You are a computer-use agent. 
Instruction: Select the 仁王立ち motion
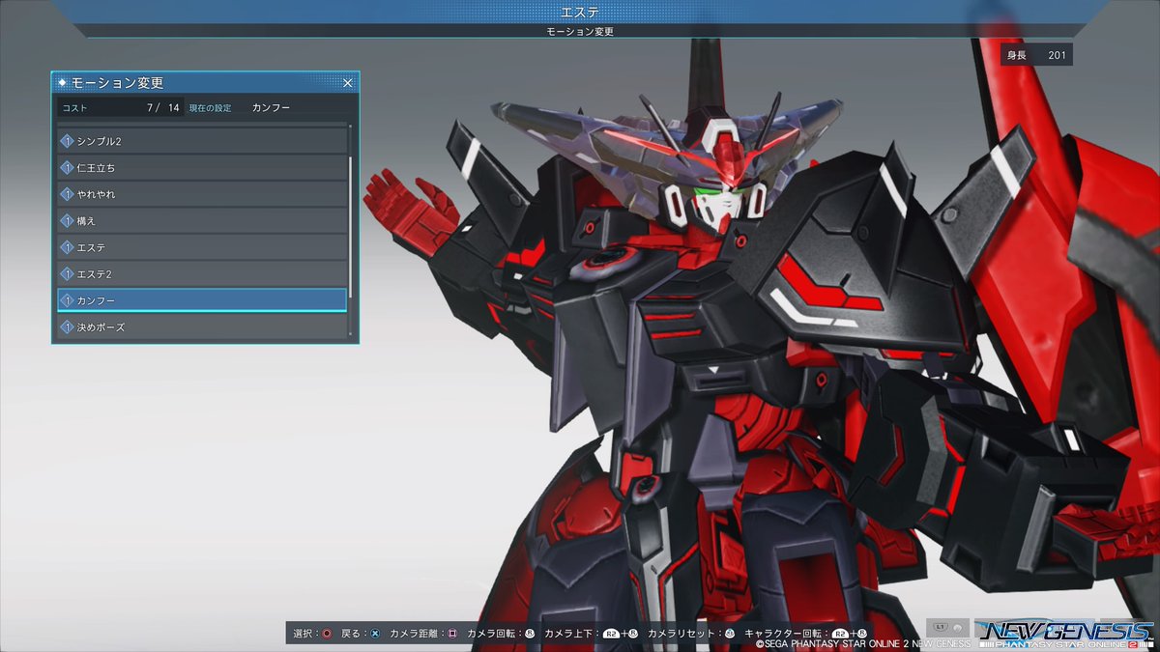click(202, 167)
